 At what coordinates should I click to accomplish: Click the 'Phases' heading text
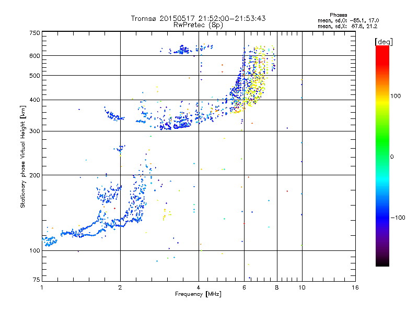[x=338, y=15]
